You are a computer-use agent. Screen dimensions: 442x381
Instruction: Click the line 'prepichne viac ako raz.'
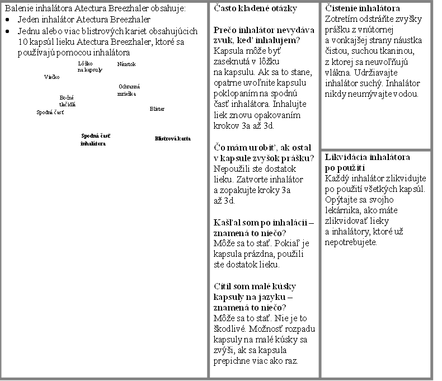click(x=255, y=361)
